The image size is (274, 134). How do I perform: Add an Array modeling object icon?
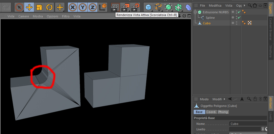pos(178,7)
